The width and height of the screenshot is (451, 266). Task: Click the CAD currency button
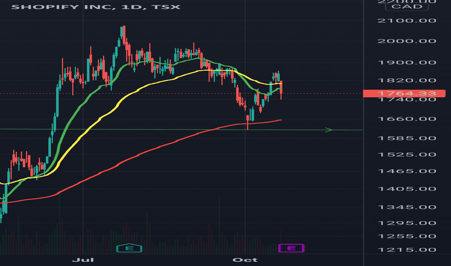pos(406,7)
